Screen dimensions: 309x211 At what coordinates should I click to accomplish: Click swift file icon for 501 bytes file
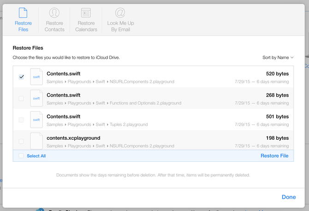[x=36, y=120]
